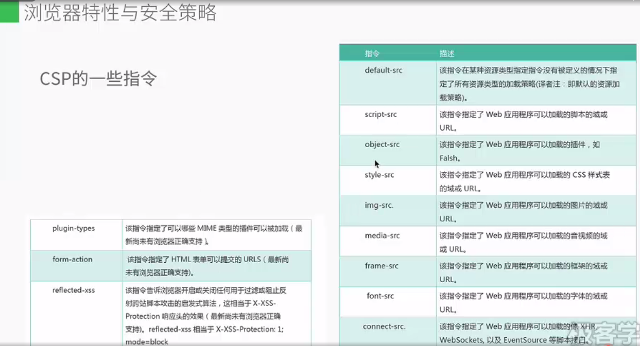Viewport: 640px width, 346px height.
Task: Click the font-src directive cell
Action: [x=380, y=297]
